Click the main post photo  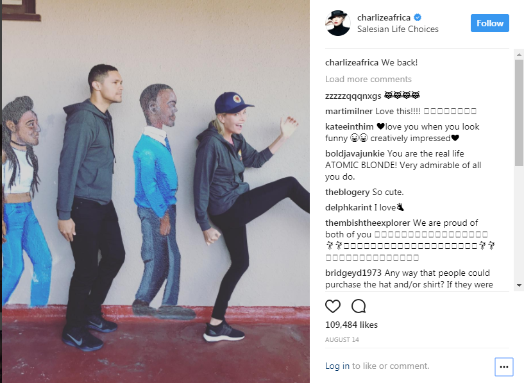(156, 191)
